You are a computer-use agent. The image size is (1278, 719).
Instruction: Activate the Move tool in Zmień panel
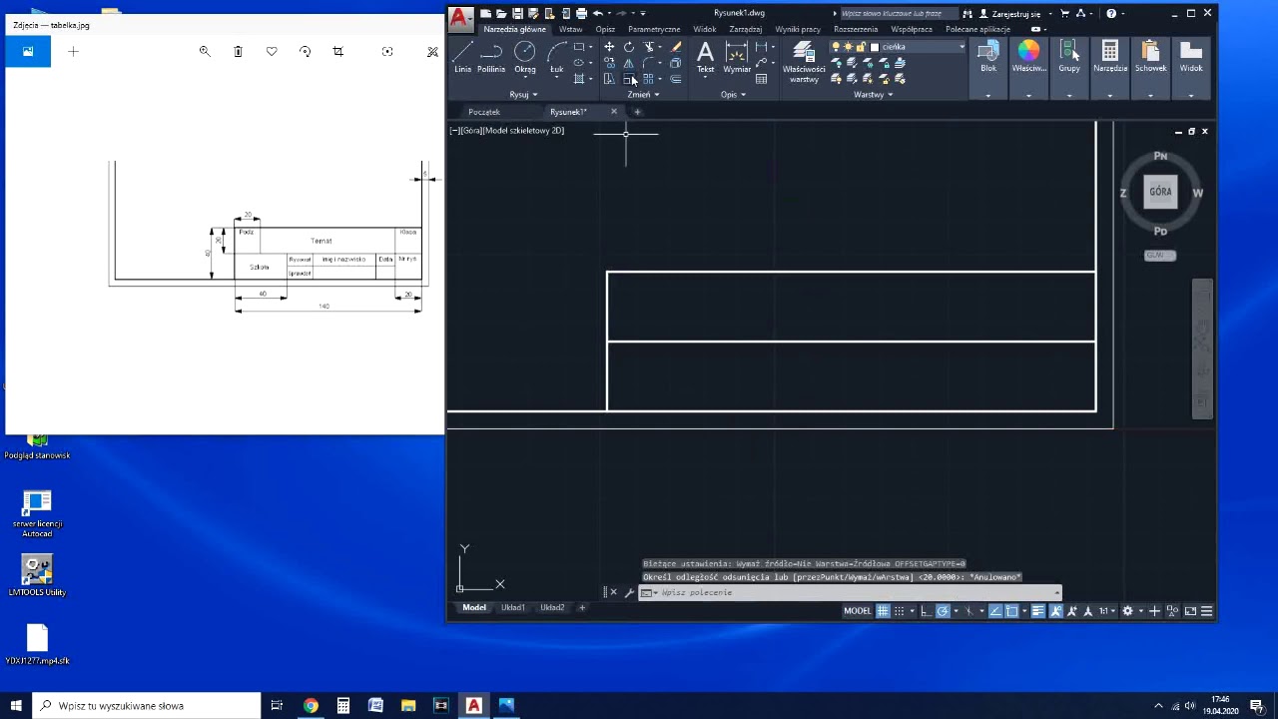tap(609, 47)
